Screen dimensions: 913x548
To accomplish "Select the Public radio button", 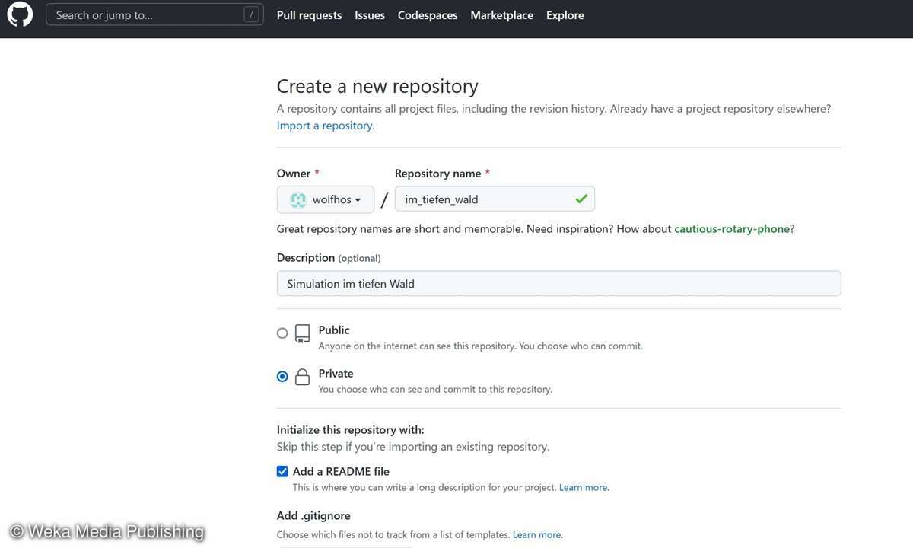I will tap(282, 333).
